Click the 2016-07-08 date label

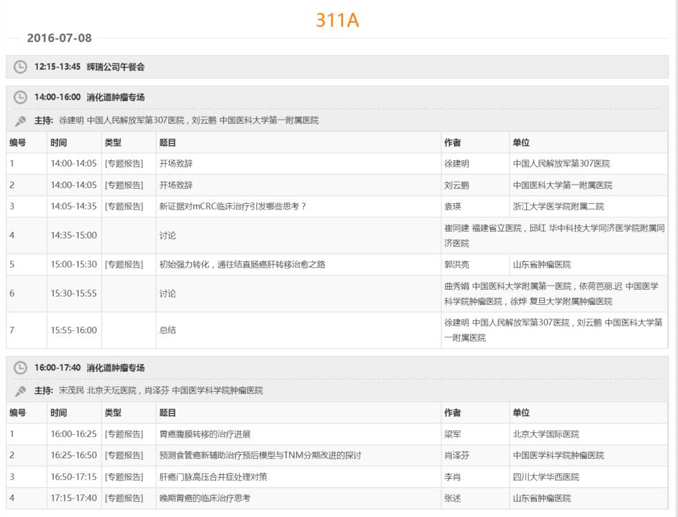click(x=59, y=38)
